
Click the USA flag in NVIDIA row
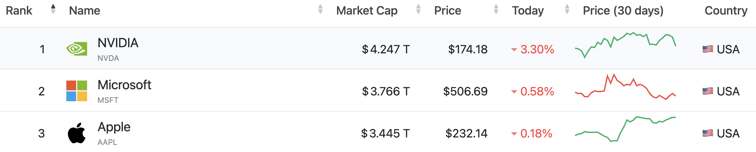coord(708,49)
